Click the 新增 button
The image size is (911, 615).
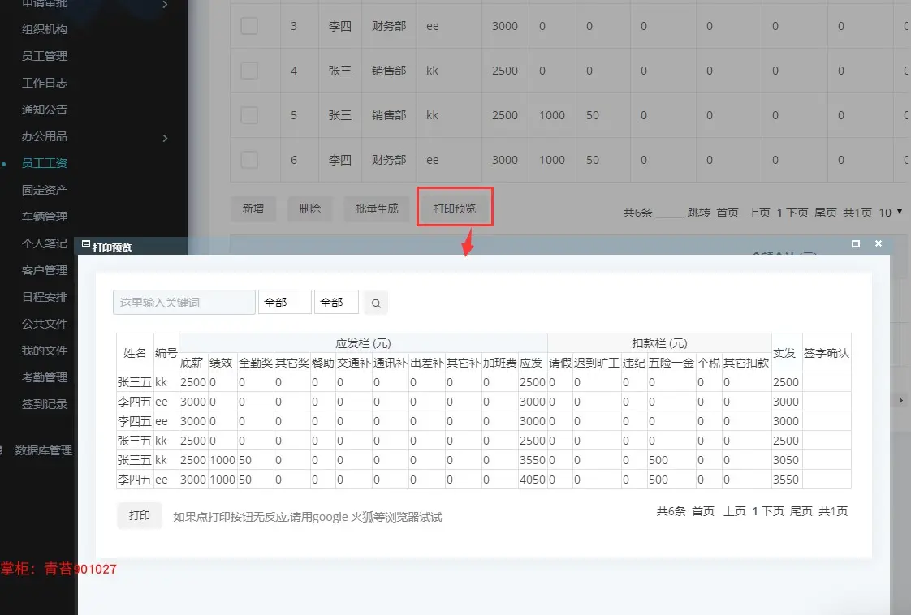tap(253, 209)
